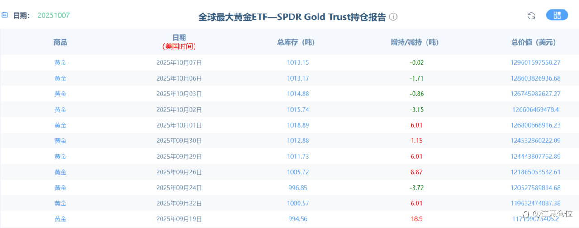The image size is (579, 228).
Task: Select the 2025年09月24日 date cell
Action: (179, 188)
